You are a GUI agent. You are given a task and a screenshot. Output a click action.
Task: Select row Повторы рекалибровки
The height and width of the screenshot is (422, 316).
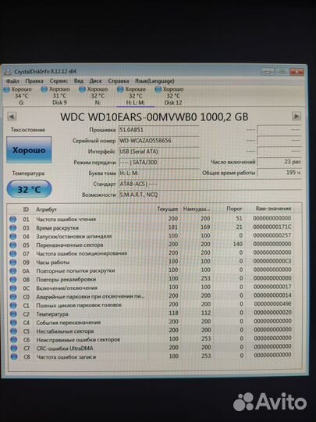click(151, 279)
